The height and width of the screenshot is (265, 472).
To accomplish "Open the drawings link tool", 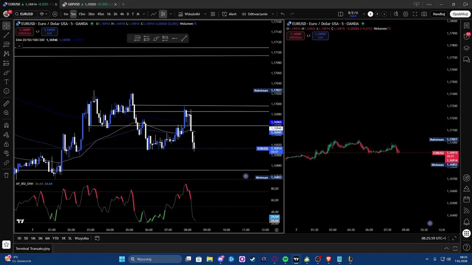I will click(x=6, y=163).
